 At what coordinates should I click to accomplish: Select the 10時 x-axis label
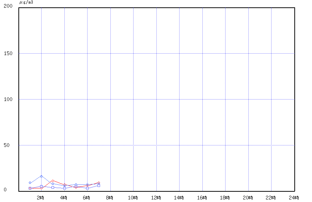click(x=132, y=198)
